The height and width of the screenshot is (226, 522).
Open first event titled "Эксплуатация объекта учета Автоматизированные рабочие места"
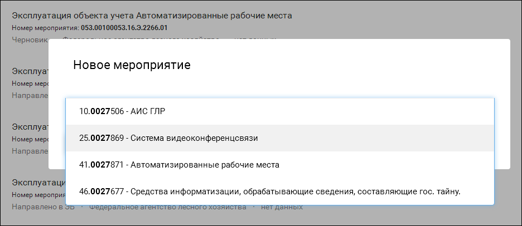[x=152, y=16]
